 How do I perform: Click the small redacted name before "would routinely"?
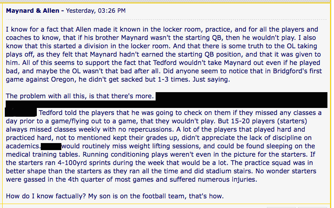pos(50,146)
